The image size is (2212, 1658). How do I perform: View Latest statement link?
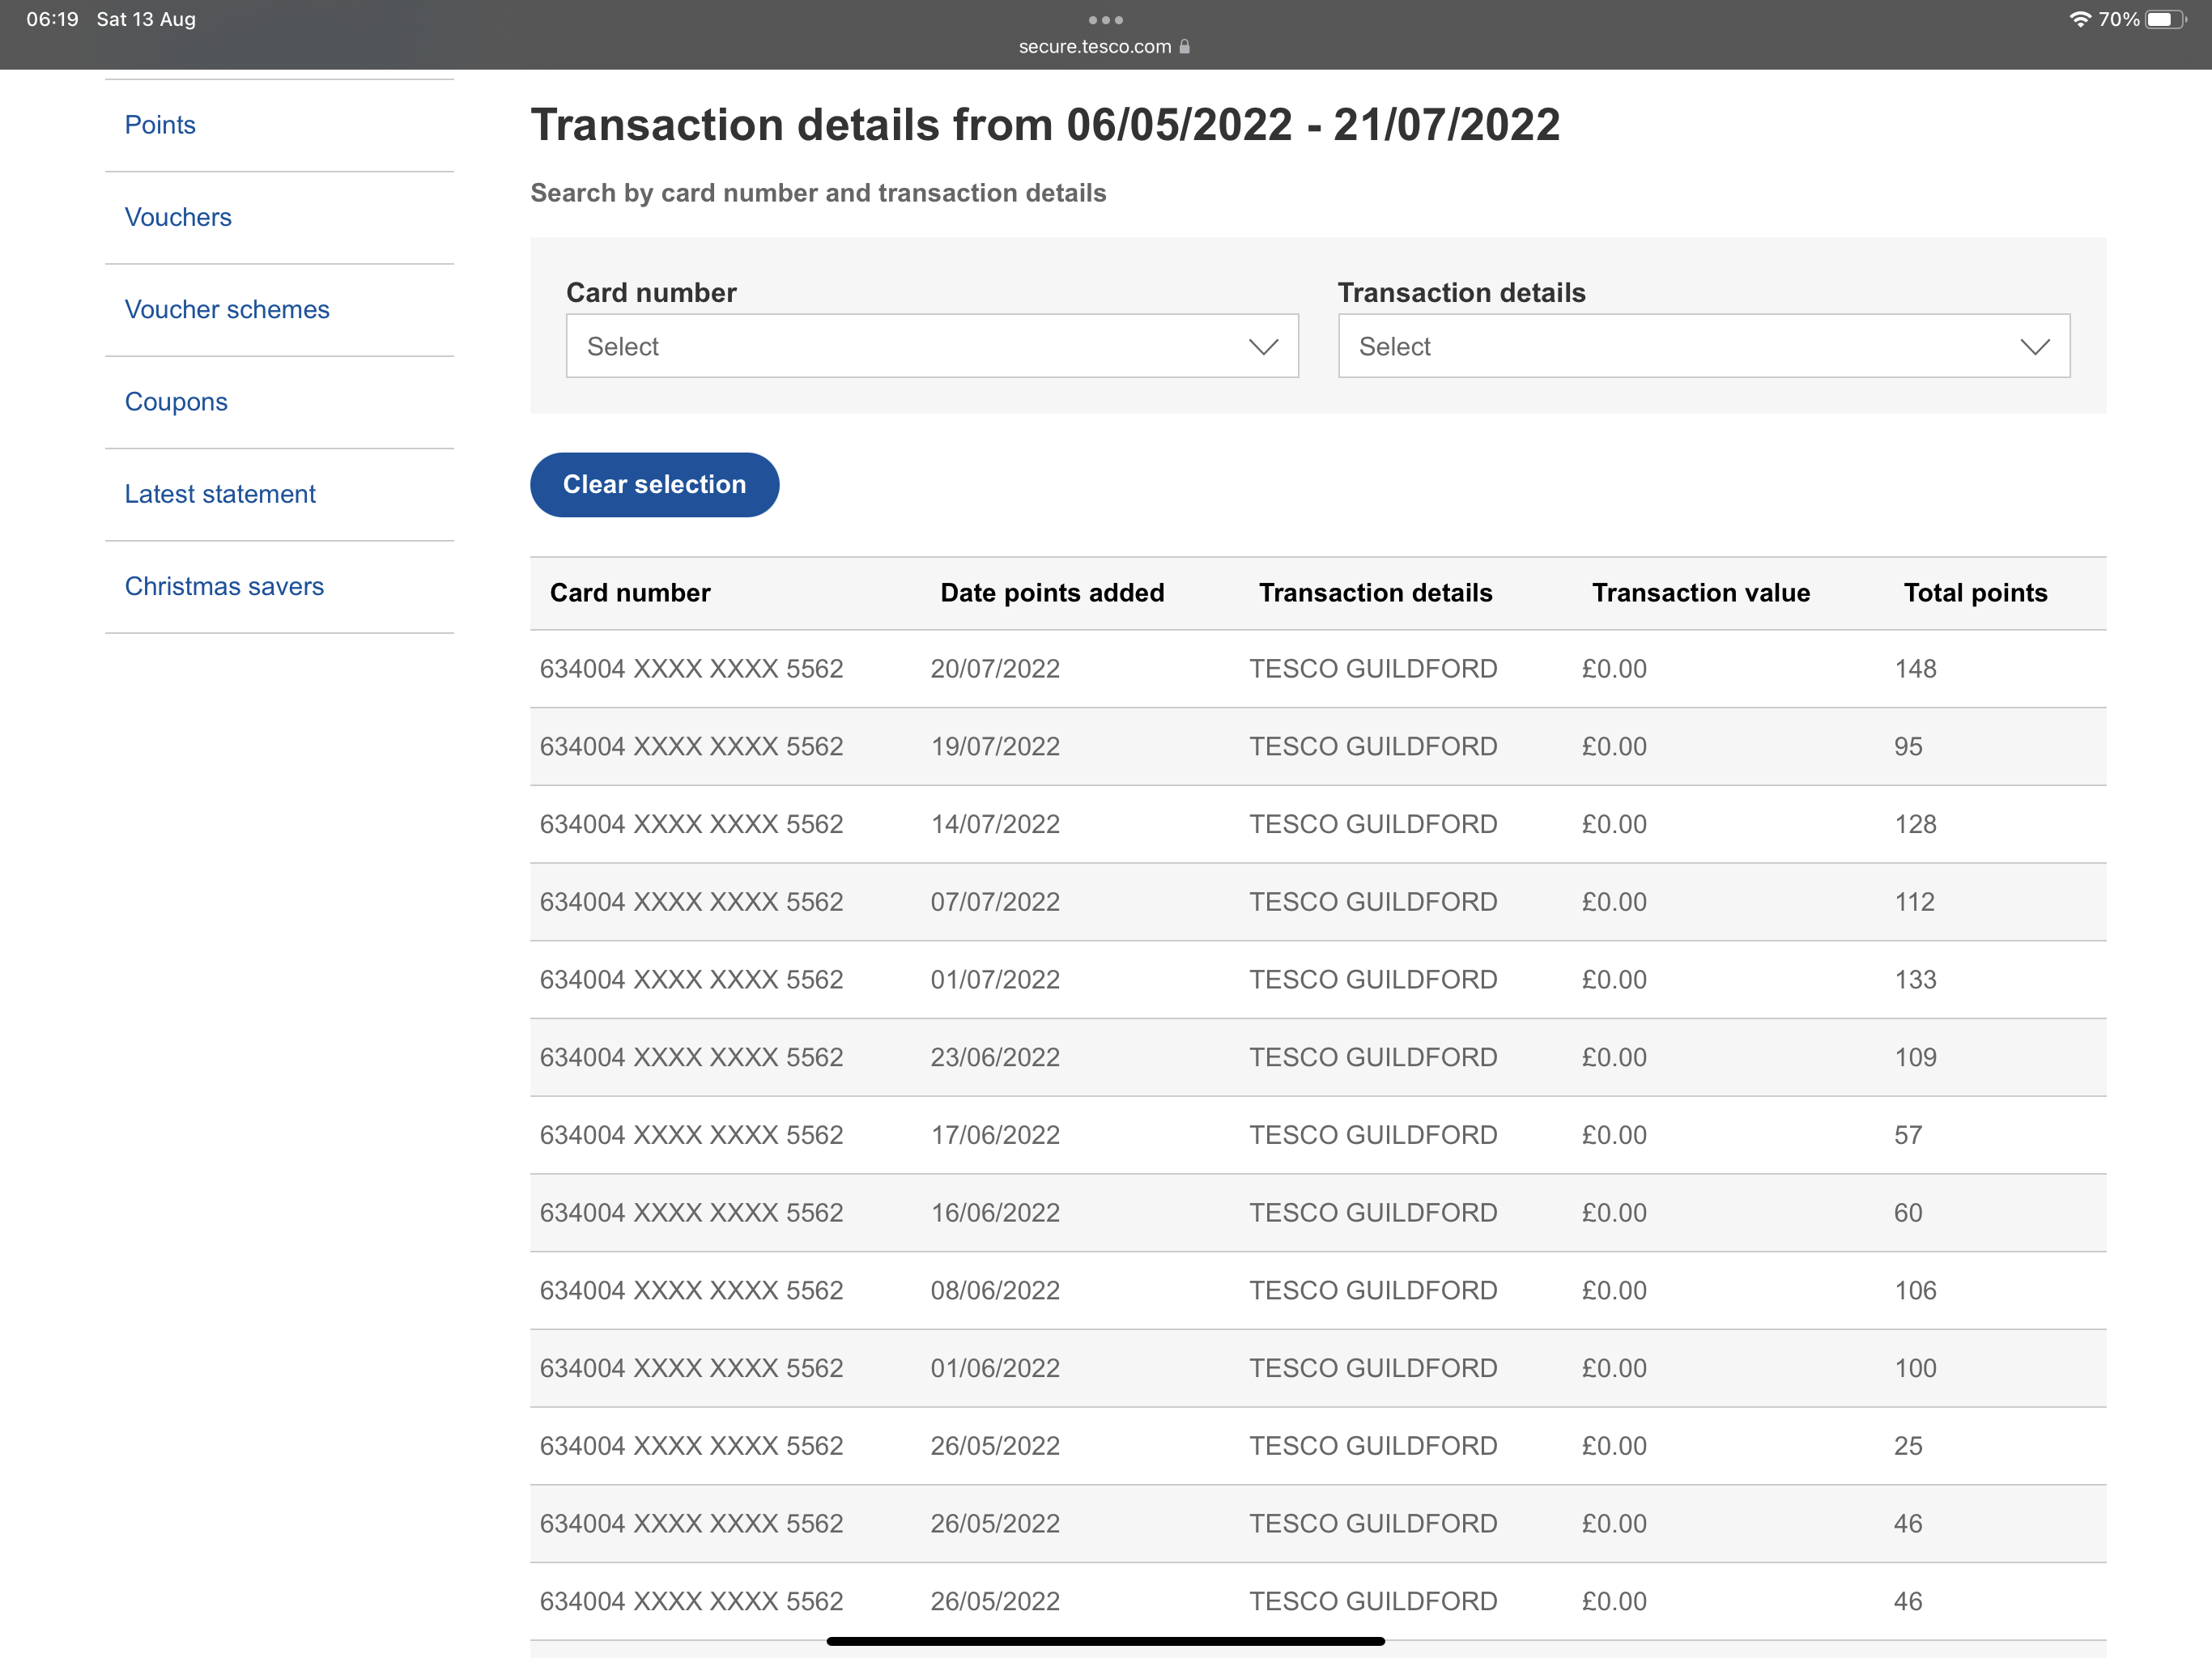coord(220,494)
